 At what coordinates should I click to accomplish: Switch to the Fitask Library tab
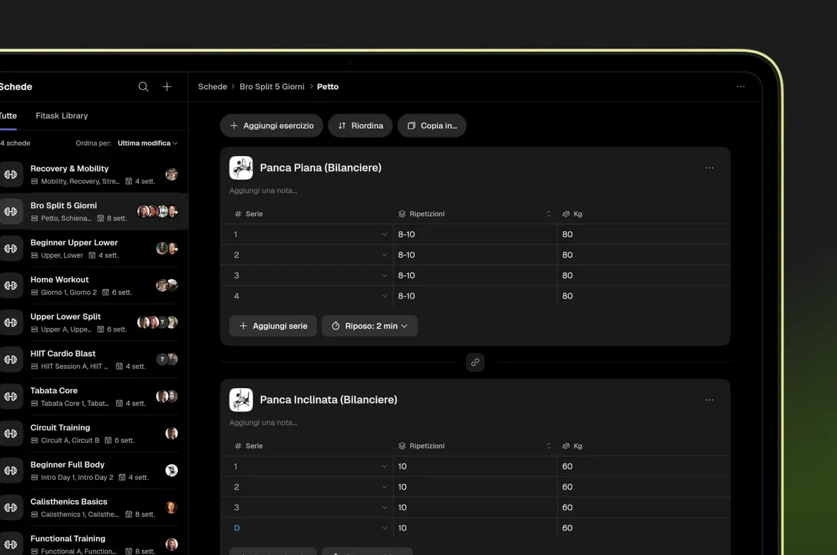coord(62,116)
